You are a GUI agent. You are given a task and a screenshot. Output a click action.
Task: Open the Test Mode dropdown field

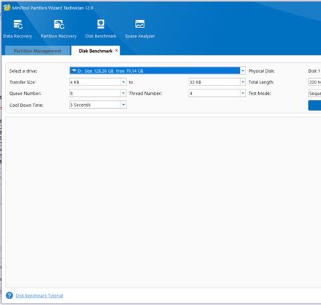coord(314,93)
